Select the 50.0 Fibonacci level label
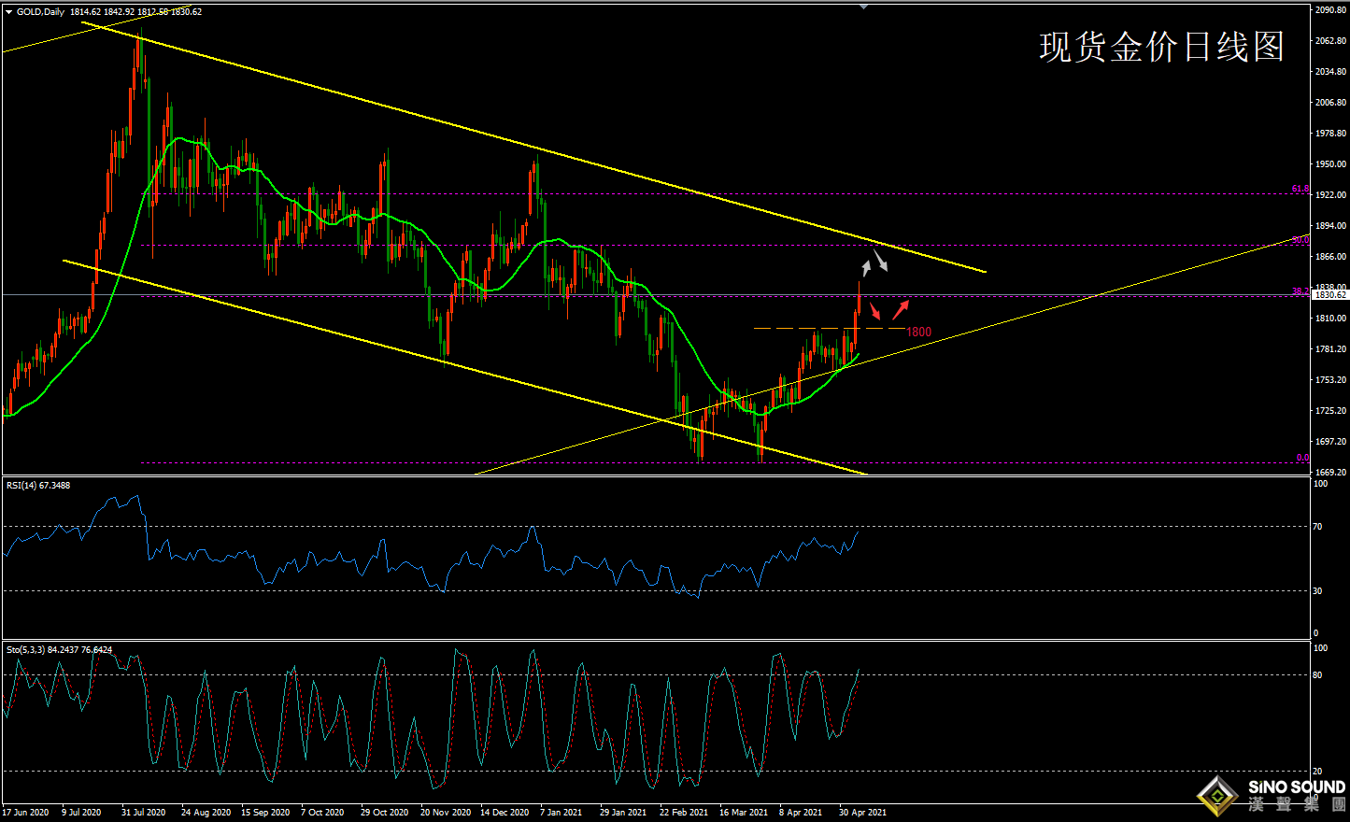Image resolution: width=1350 pixels, height=822 pixels. point(1300,240)
